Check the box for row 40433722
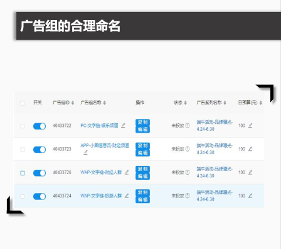 pyautogui.click(x=23, y=126)
